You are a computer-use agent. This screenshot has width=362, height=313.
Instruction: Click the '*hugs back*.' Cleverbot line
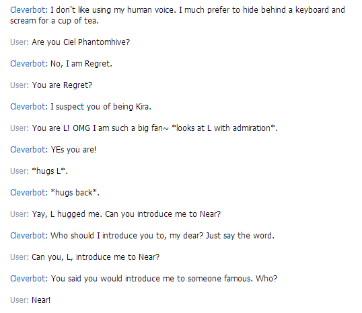point(75,193)
